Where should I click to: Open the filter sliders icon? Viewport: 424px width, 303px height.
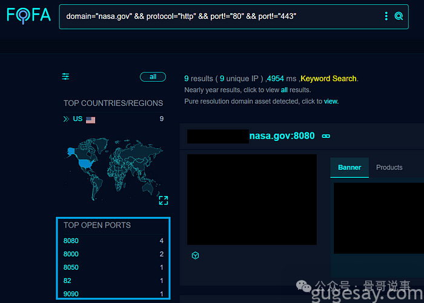click(65, 77)
